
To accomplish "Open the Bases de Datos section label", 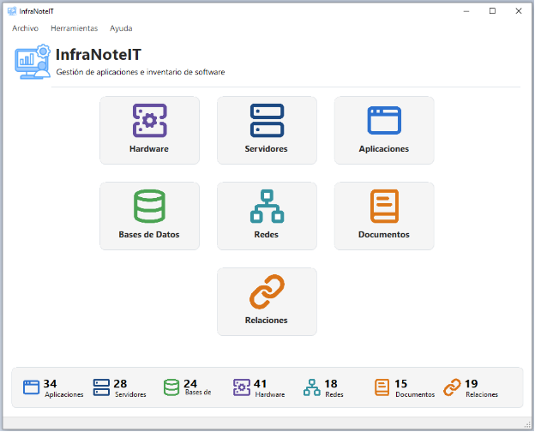I will [149, 234].
